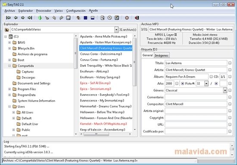Click the remove tag icon
This screenshot has height=165, width=237.
point(47,18)
